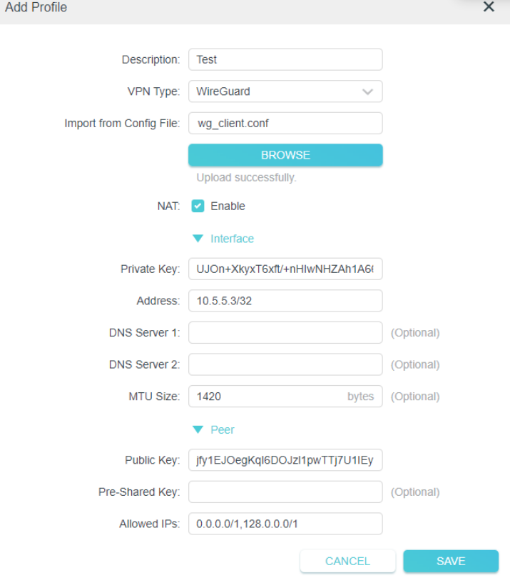The width and height of the screenshot is (510, 583).
Task: Select WireGuard in the VPN Type selector
Action: [285, 91]
